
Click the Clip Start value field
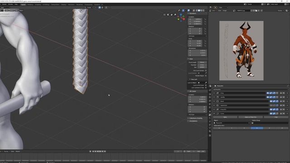coord(202,65)
